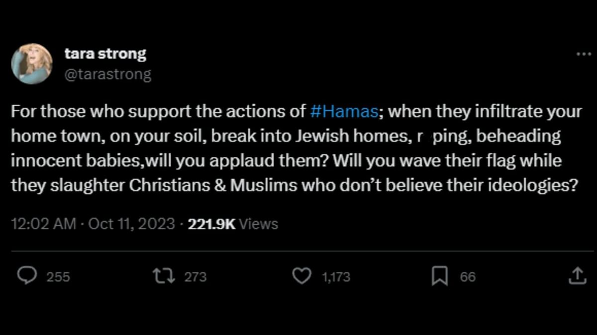Image resolution: width=597 pixels, height=335 pixels.
Task: Retweet this post using the repost icon
Action: click(164, 276)
